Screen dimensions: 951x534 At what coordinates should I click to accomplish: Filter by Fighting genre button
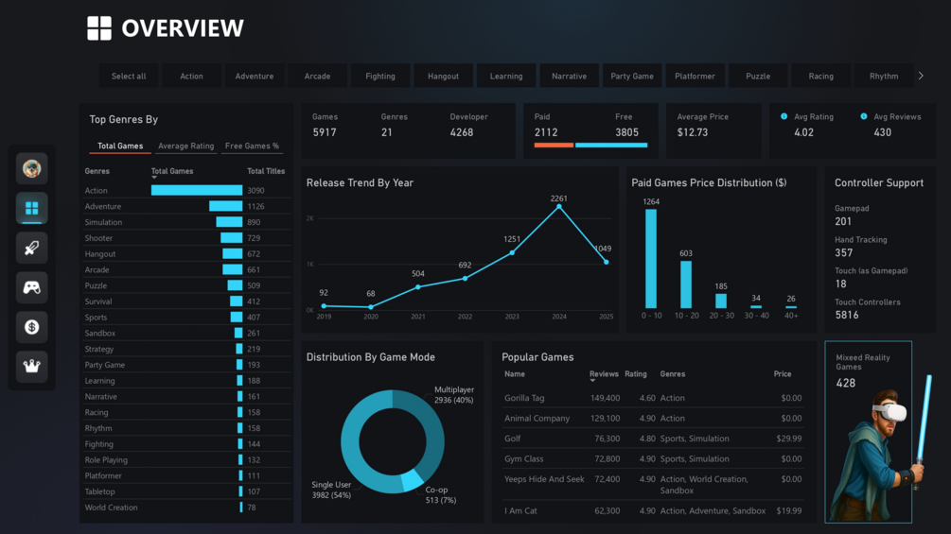pyautogui.click(x=380, y=77)
